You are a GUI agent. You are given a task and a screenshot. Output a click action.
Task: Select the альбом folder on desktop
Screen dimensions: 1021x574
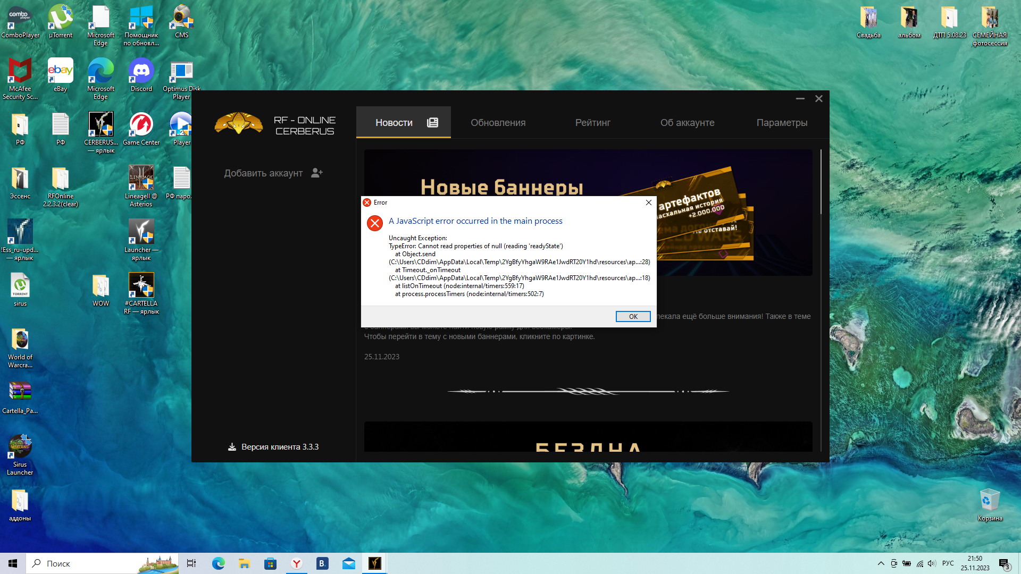click(x=909, y=22)
